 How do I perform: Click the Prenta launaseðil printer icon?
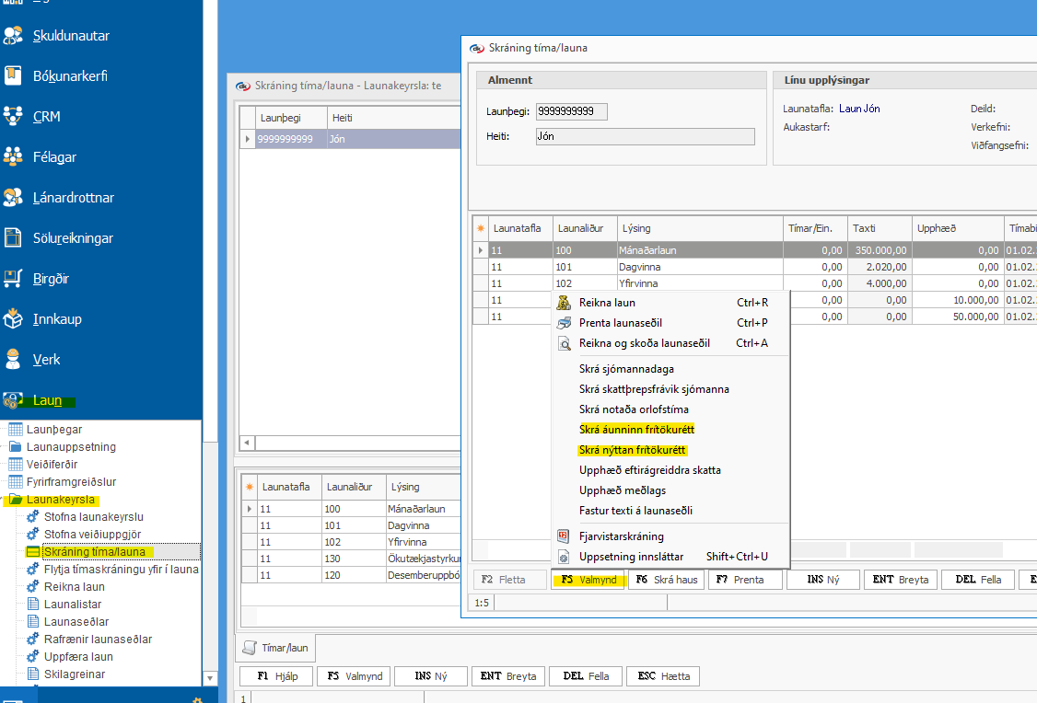coord(565,323)
